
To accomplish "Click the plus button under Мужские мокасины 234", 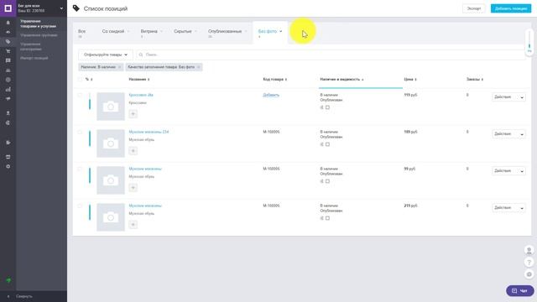I will point(133,151).
